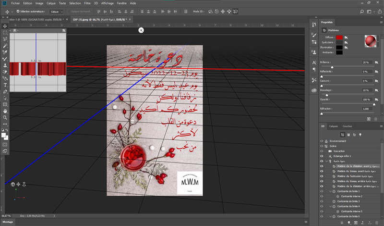Delete object with 3D panel trash icon
The width and height of the screenshot is (384, 226).
377,223
